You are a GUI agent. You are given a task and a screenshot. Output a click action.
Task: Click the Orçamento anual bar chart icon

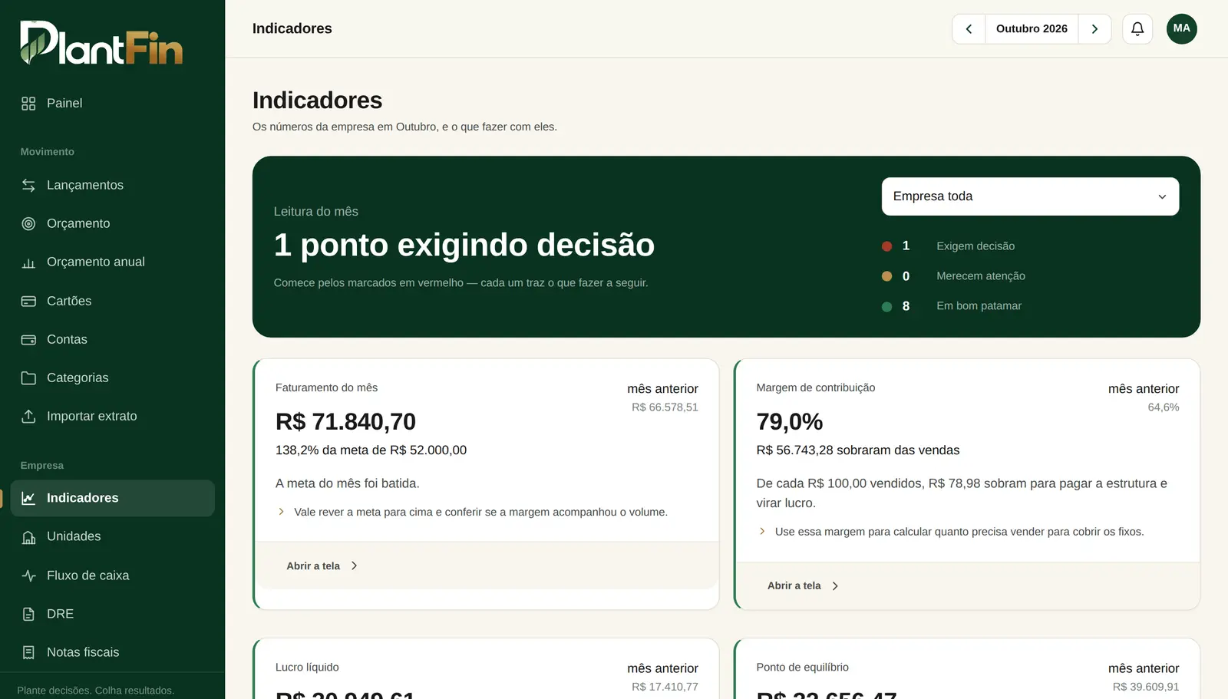(x=28, y=262)
